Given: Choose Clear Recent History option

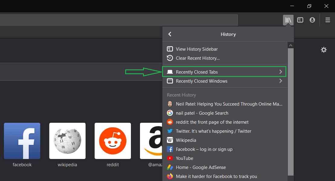Looking at the screenshot, I should pos(197,58).
